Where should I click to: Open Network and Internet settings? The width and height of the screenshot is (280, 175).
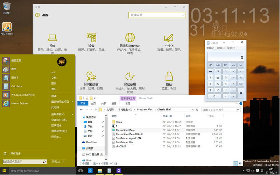[x=130, y=44]
